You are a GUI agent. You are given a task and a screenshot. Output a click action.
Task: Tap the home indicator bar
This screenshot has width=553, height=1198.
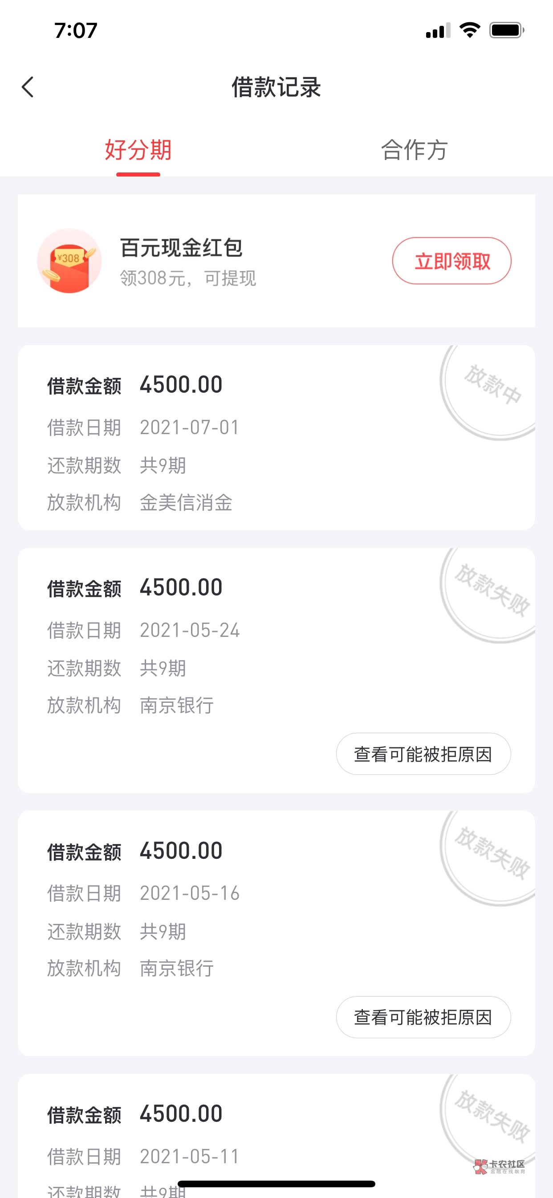pos(276,1184)
